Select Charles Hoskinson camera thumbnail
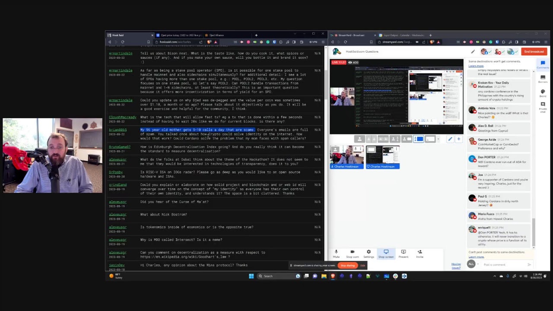 346,157
